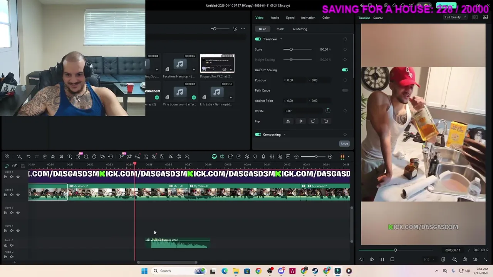Take a snapshot with camera icon
This screenshot has height=277, width=493.
[x=464, y=259]
